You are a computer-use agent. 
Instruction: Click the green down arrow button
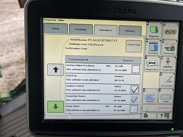tap(56, 107)
